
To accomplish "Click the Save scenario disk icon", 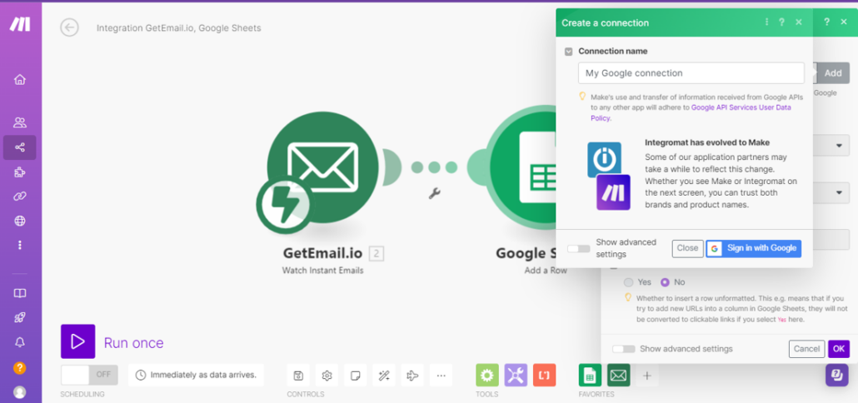I will click(x=298, y=376).
